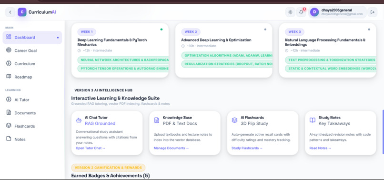Click the 'Read Notes →' link
This screenshot has width=384, height=180.
[x=320, y=148]
